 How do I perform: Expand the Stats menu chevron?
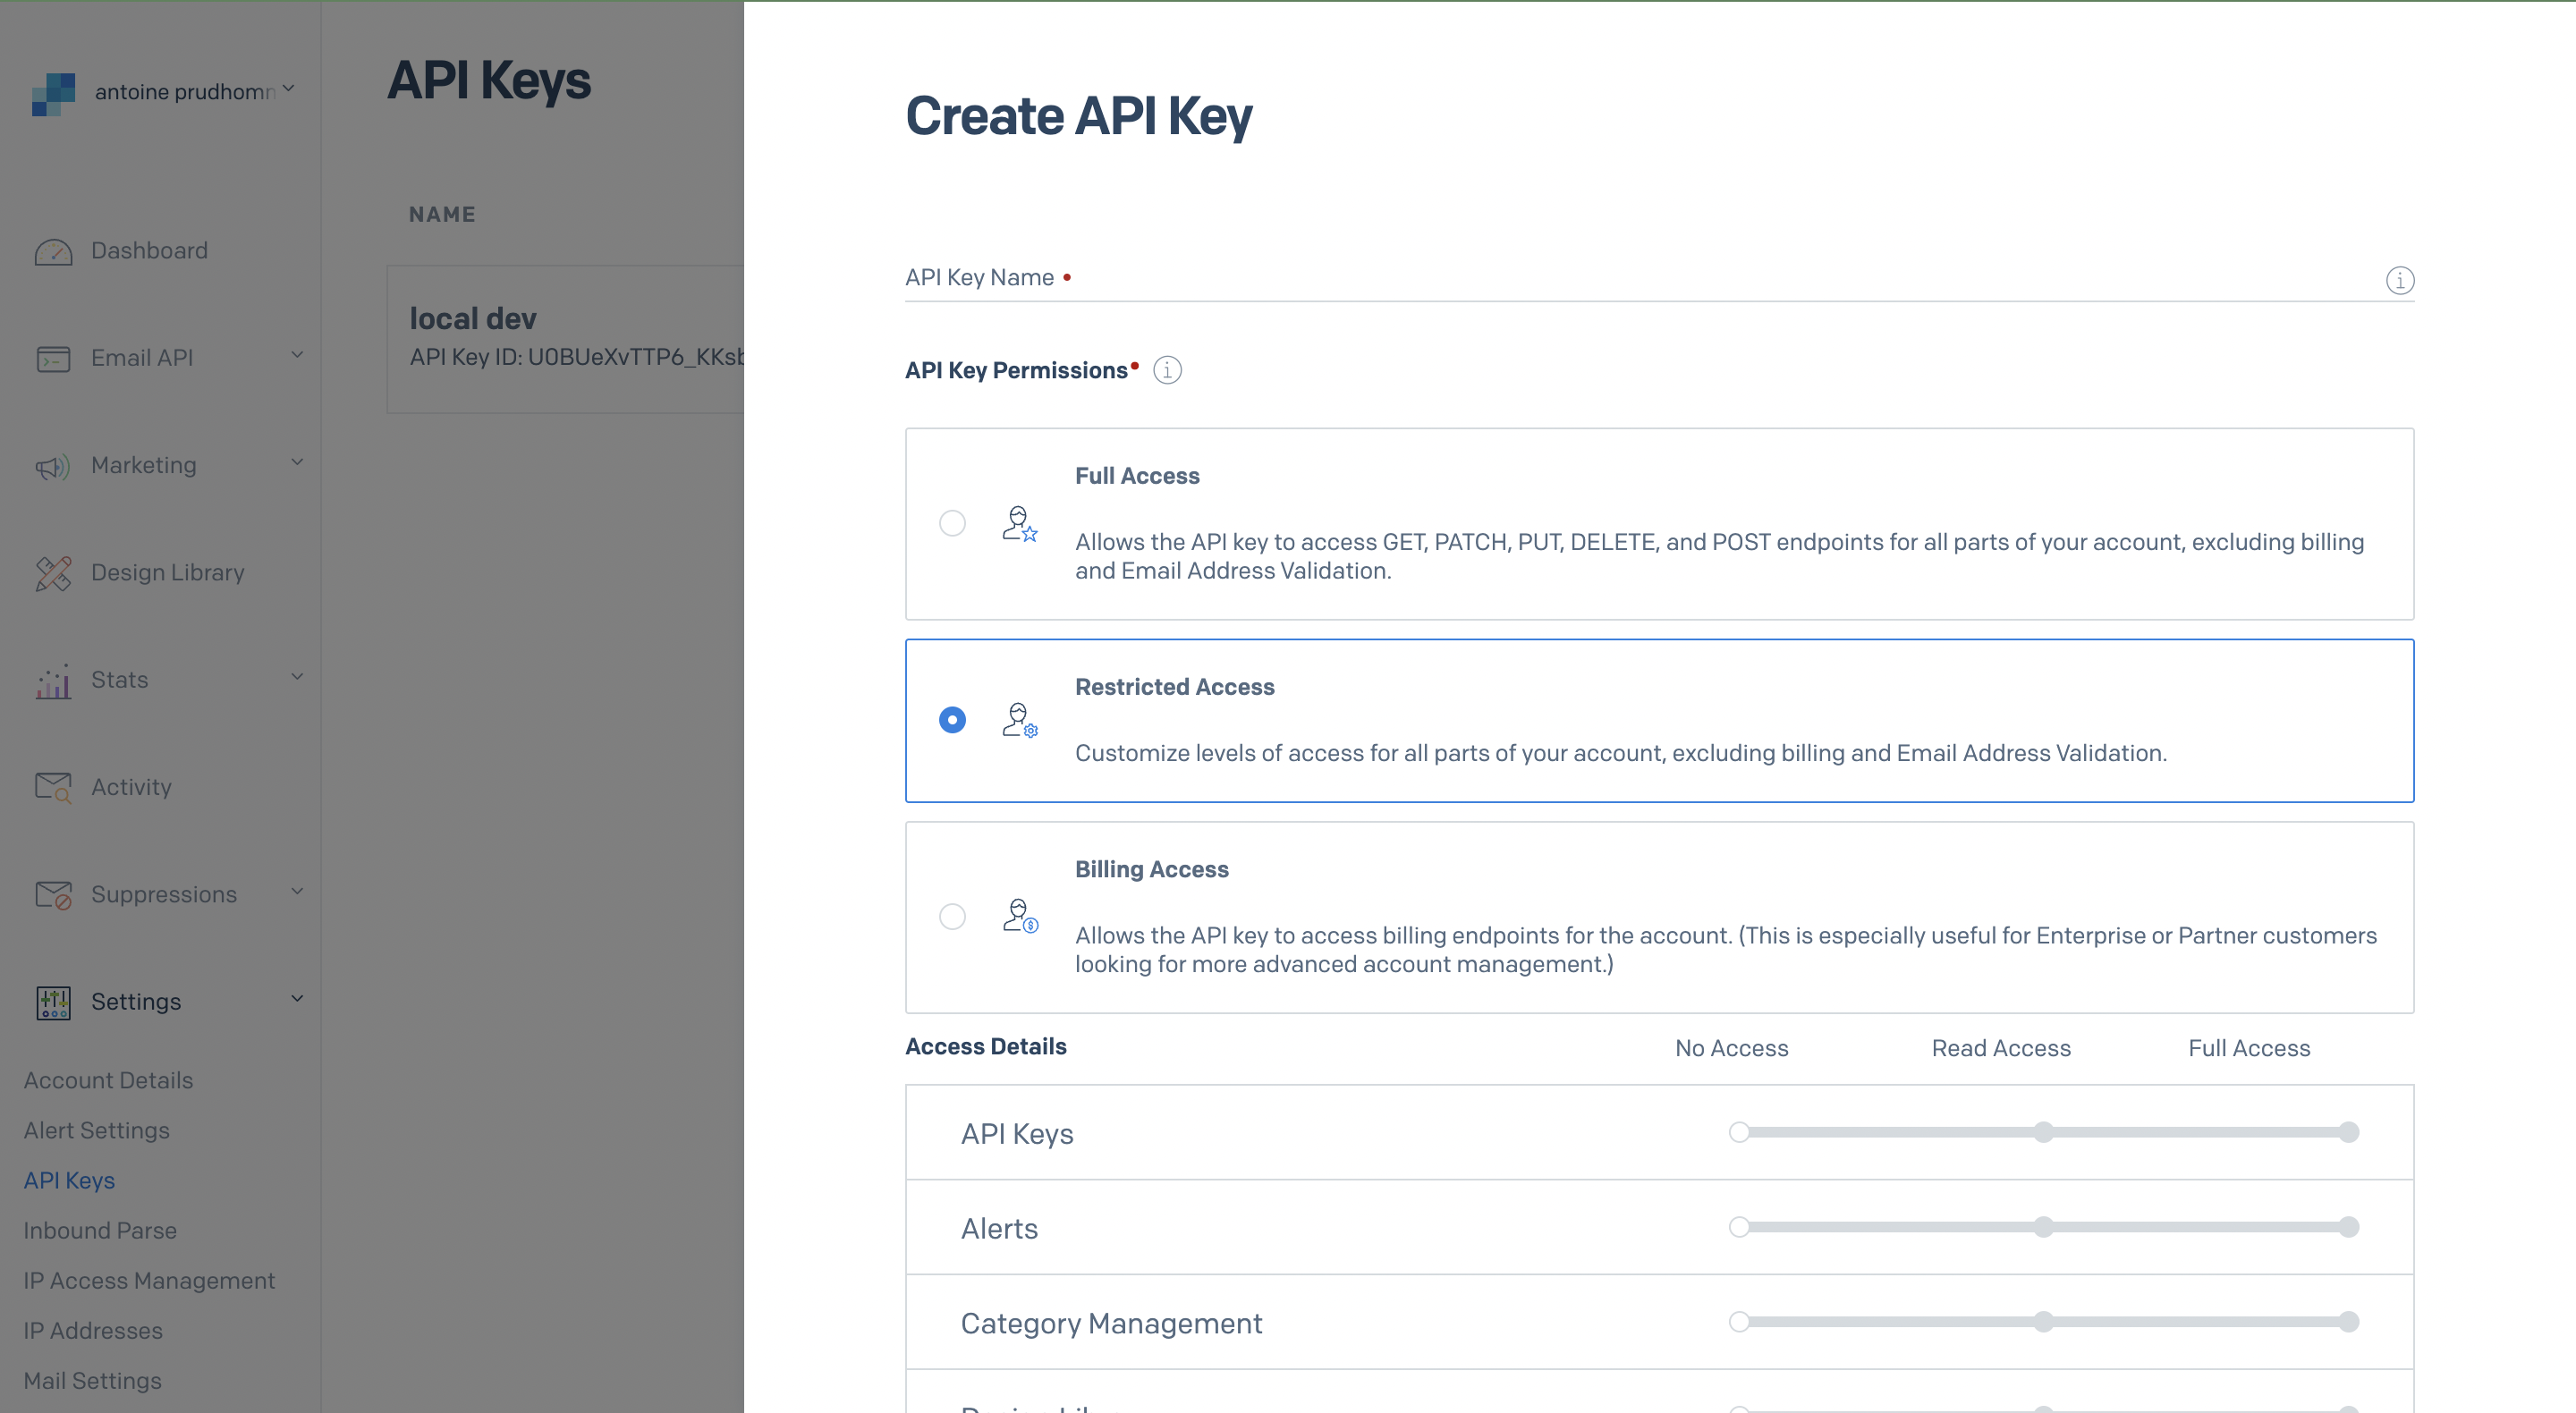click(297, 677)
